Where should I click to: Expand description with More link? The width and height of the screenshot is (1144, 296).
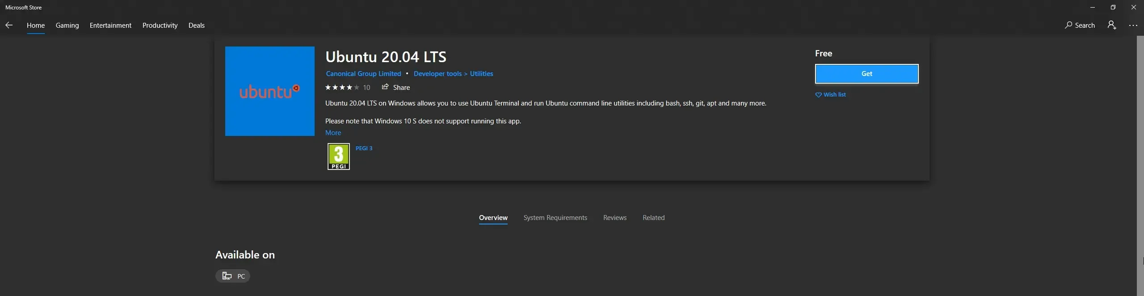(333, 133)
